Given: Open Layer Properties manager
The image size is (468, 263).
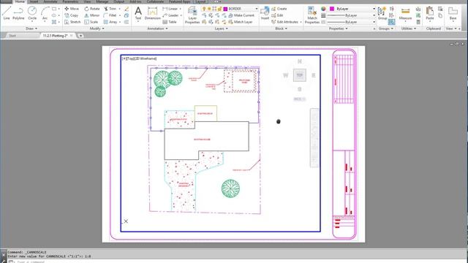Looking at the screenshot, I should [x=192, y=15].
